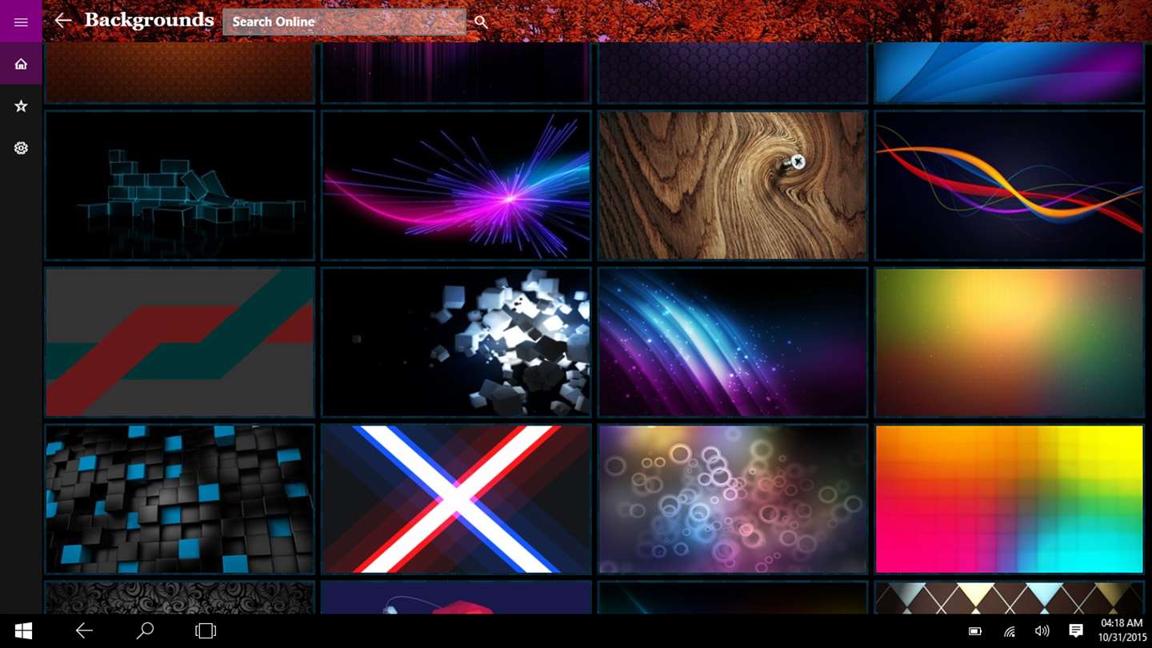Open the volume speaker tray icon

1042,631
